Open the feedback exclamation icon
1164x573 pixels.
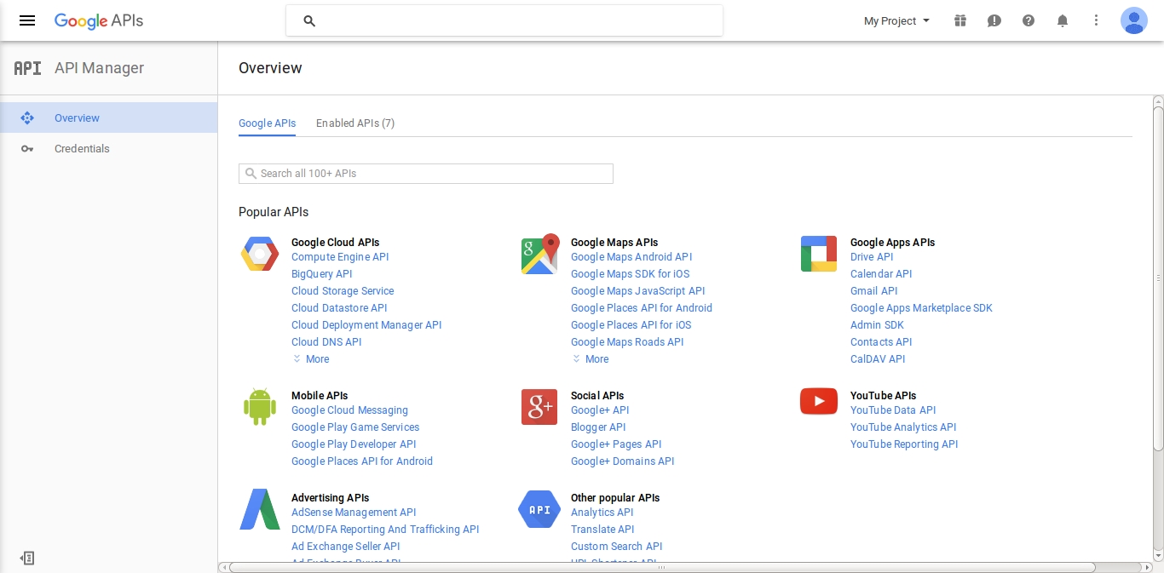(x=994, y=20)
